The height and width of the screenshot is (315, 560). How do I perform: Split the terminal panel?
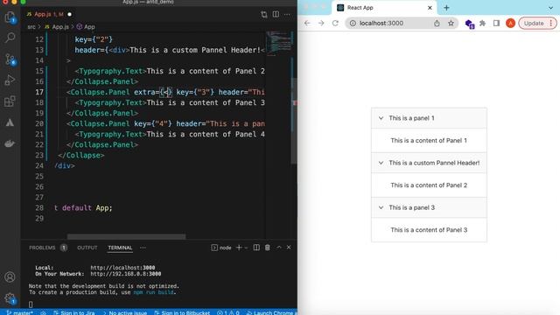coord(256,248)
